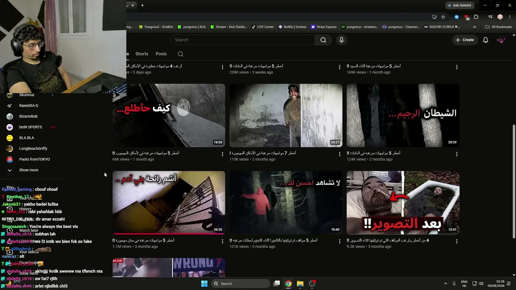The width and height of the screenshot is (516, 290).
Task: Click the page vertical scrollbar thumb
Action: click(514, 181)
